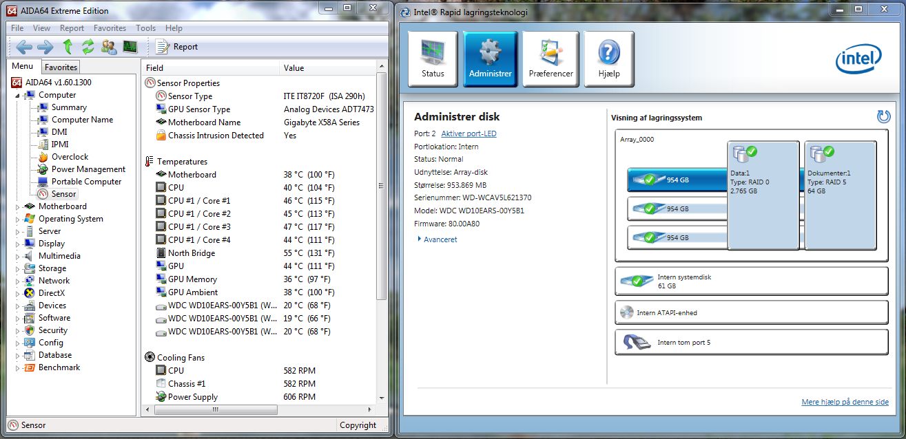Expand the Server tree node
906x439 pixels.
point(18,231)
